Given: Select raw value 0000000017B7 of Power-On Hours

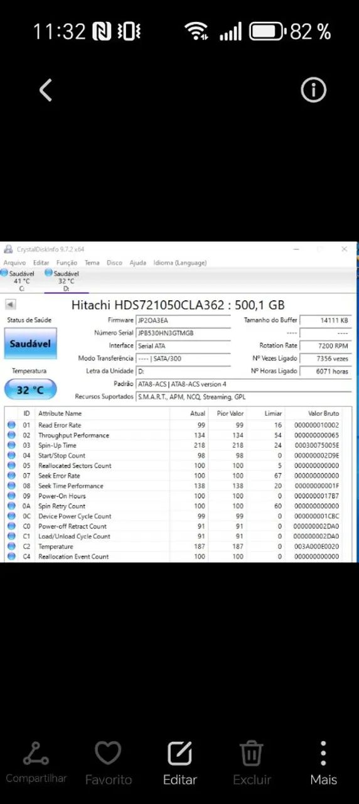Looking at the screenshot, I should pyautogui.click(x=316, y=496).
